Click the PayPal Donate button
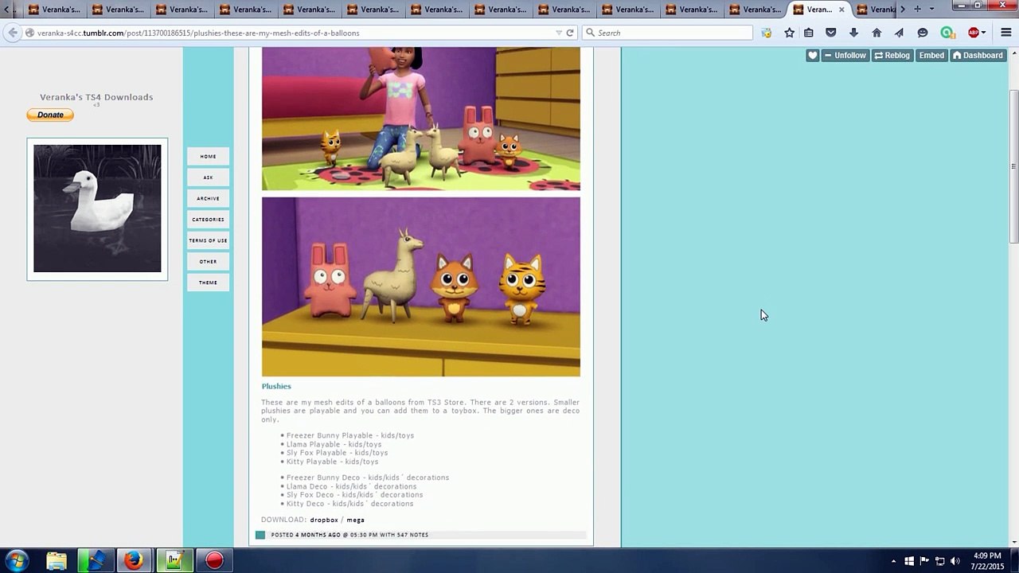 [x=50, y=115]
